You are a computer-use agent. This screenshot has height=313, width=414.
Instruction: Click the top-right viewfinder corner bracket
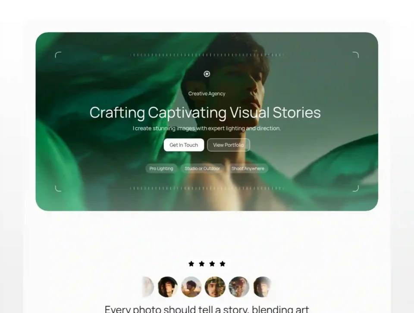click(356, 55)
